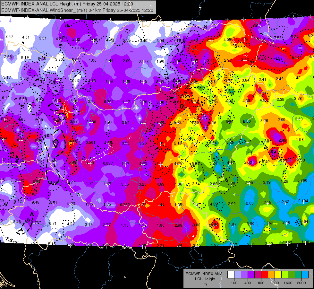
Task: Click the wind shear value 4.00
Action: point(72,183)
